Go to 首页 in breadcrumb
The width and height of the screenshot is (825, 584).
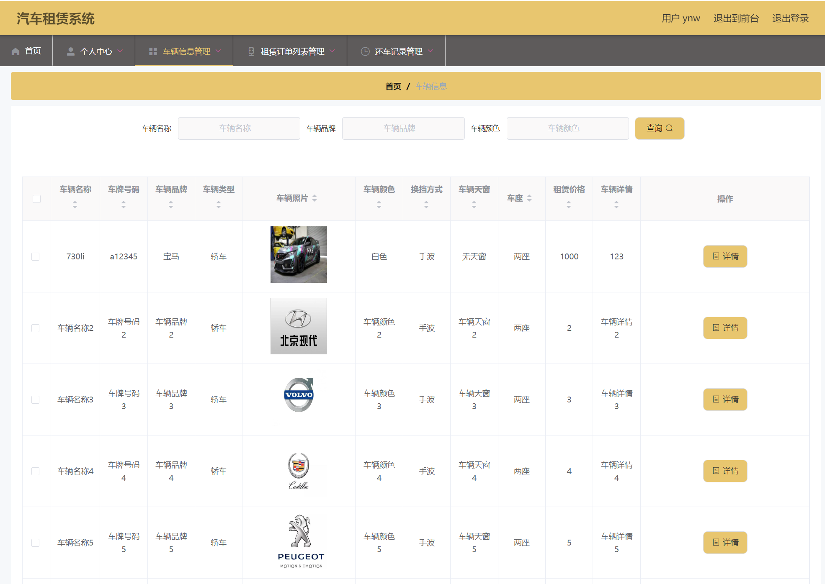[393, 86]
